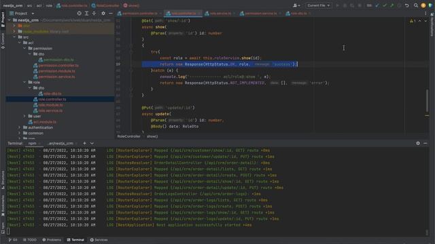Go to next highlighted error arrow
435x244 pixels.
point(425,21)
